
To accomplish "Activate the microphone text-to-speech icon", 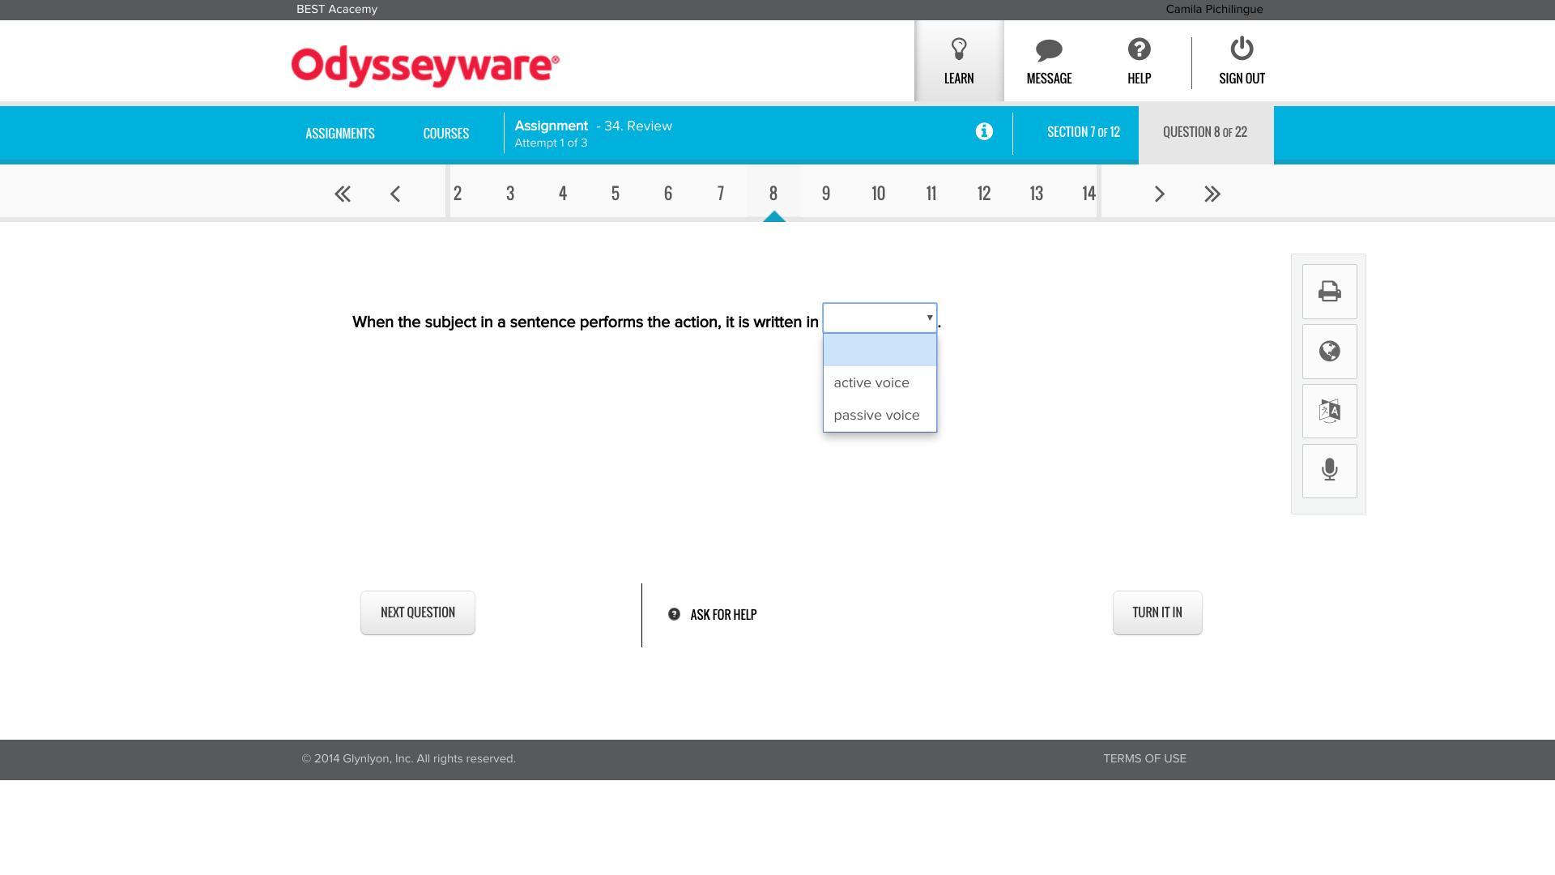I will [1329, 471].
